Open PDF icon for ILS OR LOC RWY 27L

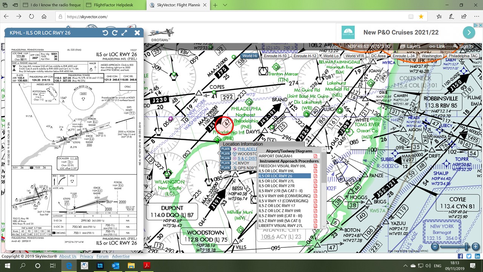[315, 181]
